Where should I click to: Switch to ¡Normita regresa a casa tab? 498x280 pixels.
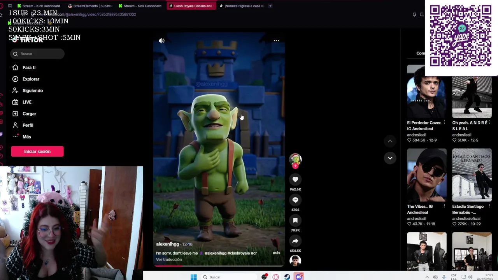[241, 6]
